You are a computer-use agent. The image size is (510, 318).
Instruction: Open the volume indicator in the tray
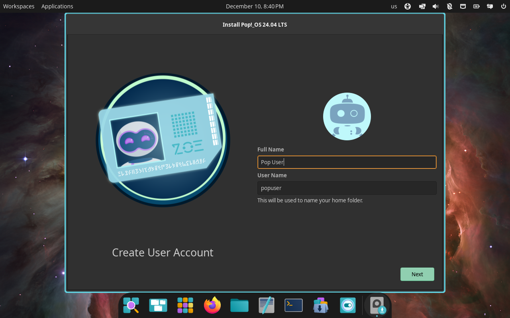pyautogui.click(x=435, y=6)
